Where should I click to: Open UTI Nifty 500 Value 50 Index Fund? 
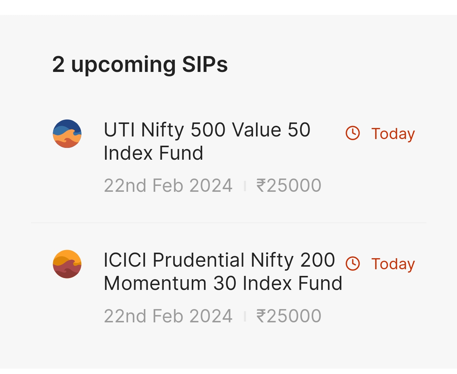pos(207,141)
